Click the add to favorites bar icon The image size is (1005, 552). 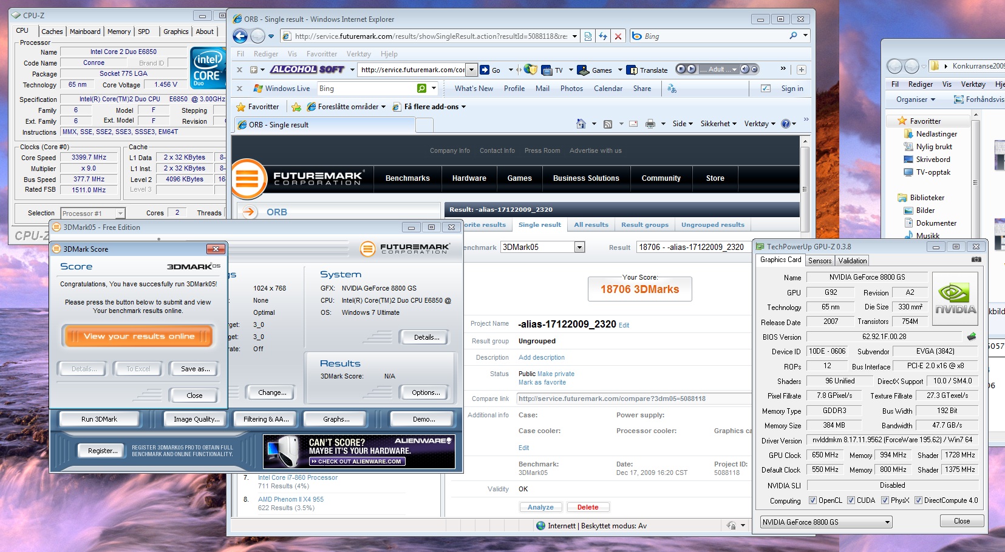pyautogui.click(x=296, y=107)
